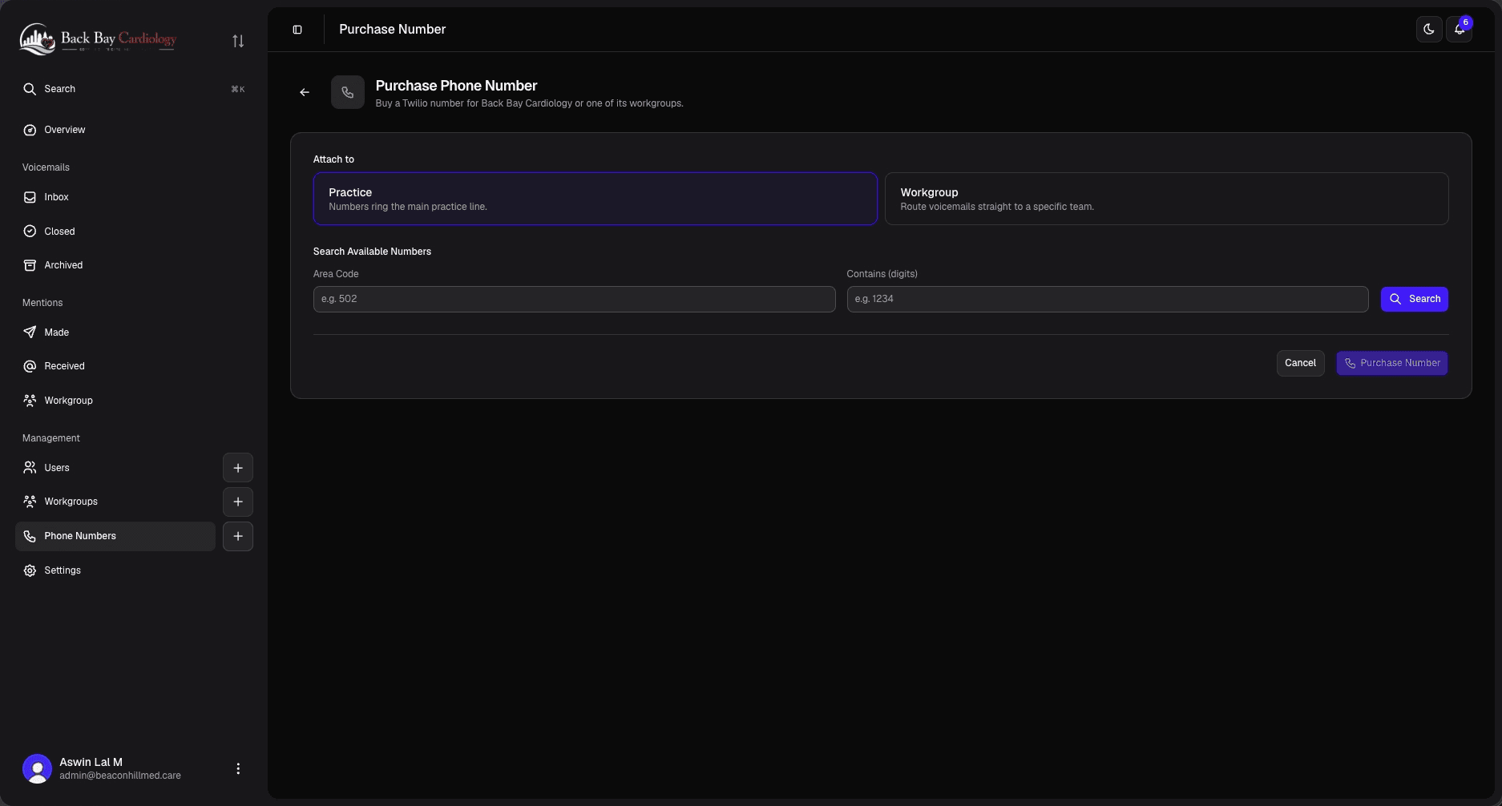The image size is (1502, 806).
Task: Focus the Area Code input field
Action: pos(574,299)
